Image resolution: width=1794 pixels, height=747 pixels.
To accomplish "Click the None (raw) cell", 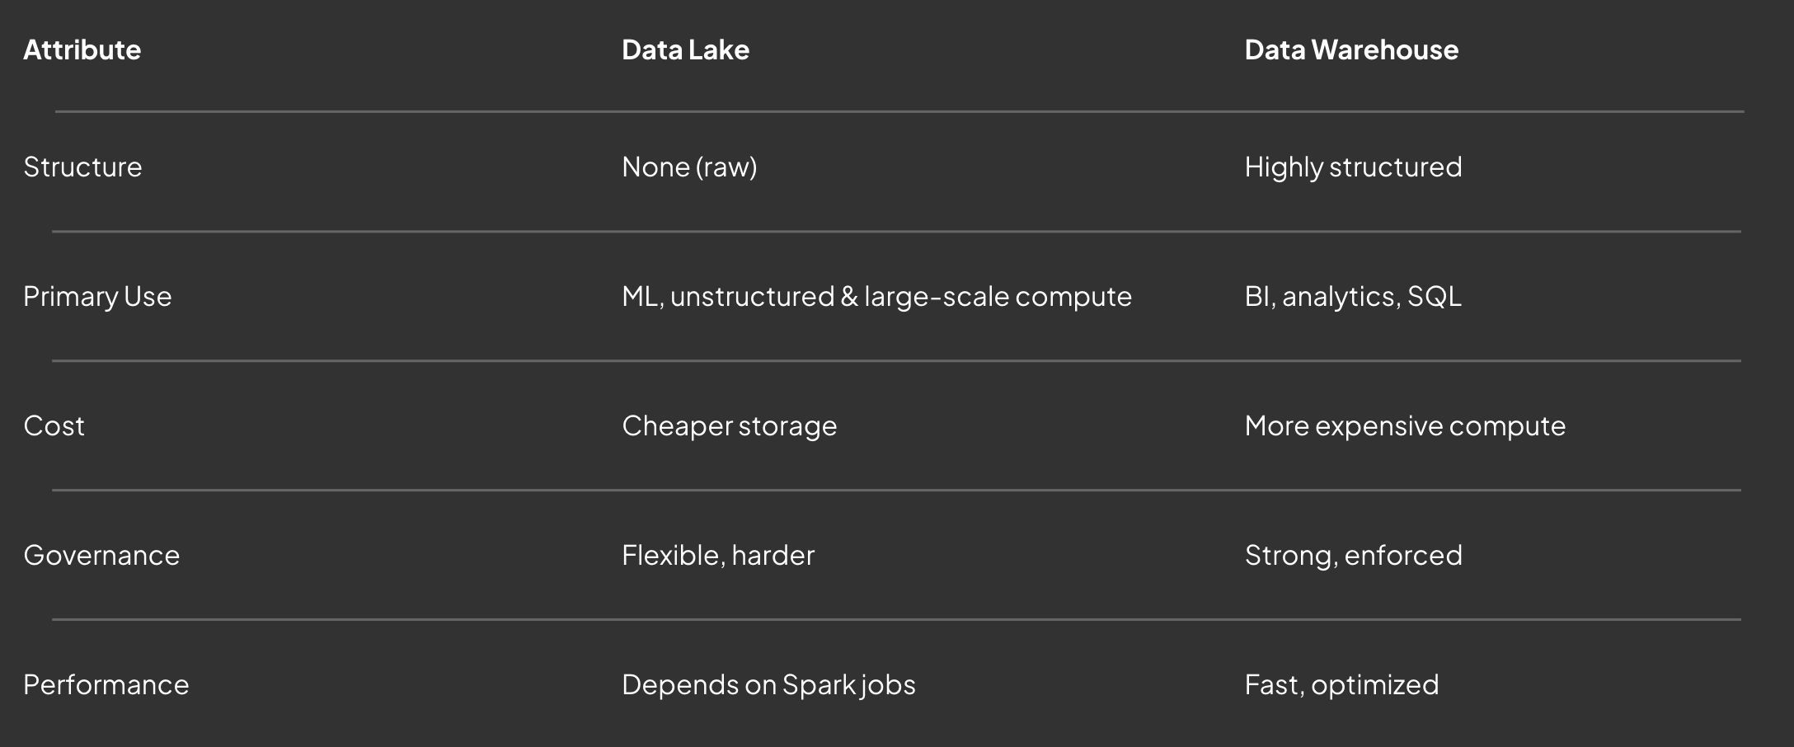I will click(x=689, y=167).
